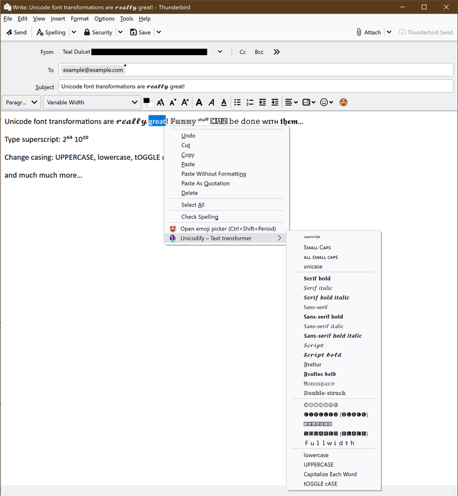The image size is (458, 496).
Task: Click the larger font size icon
Action: coord(185,102)
